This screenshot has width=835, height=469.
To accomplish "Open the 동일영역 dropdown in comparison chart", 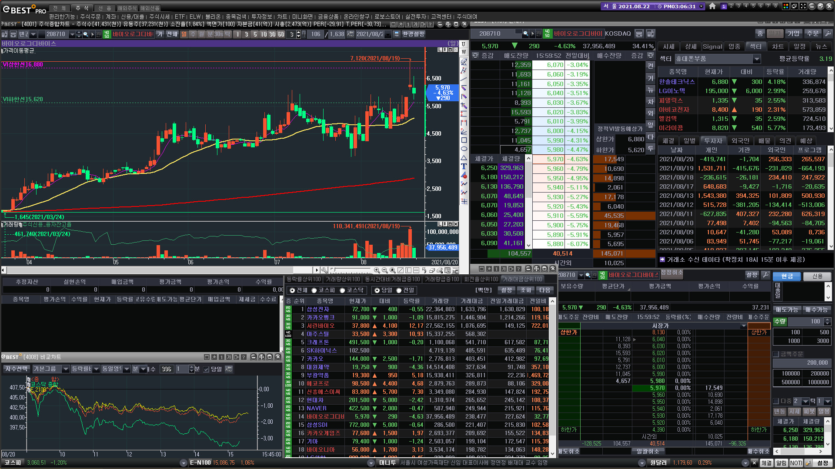I will tap(127, 369).
